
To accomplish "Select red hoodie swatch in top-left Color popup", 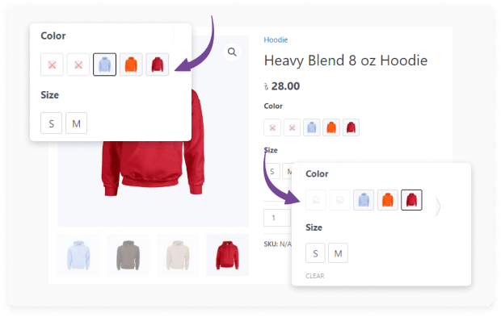I will tap(158, 65).
